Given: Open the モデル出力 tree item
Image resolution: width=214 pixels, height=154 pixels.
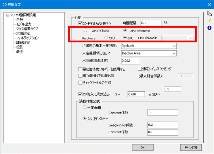Looking at the screenshot, I should click(24, 24).
